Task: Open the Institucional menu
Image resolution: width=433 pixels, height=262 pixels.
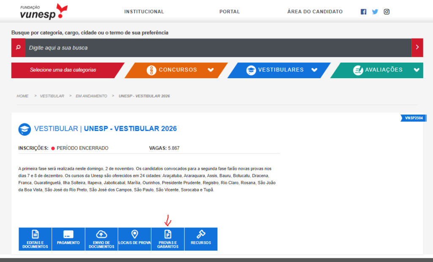Action: tap(144, 12)
